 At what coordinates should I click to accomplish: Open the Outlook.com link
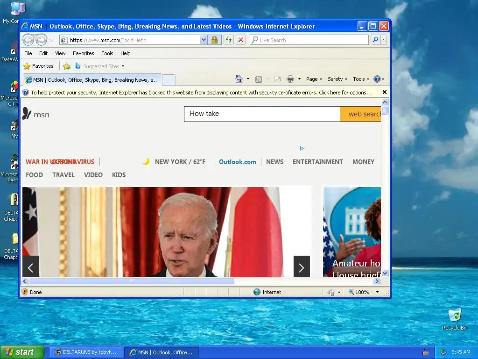(237, 162)
